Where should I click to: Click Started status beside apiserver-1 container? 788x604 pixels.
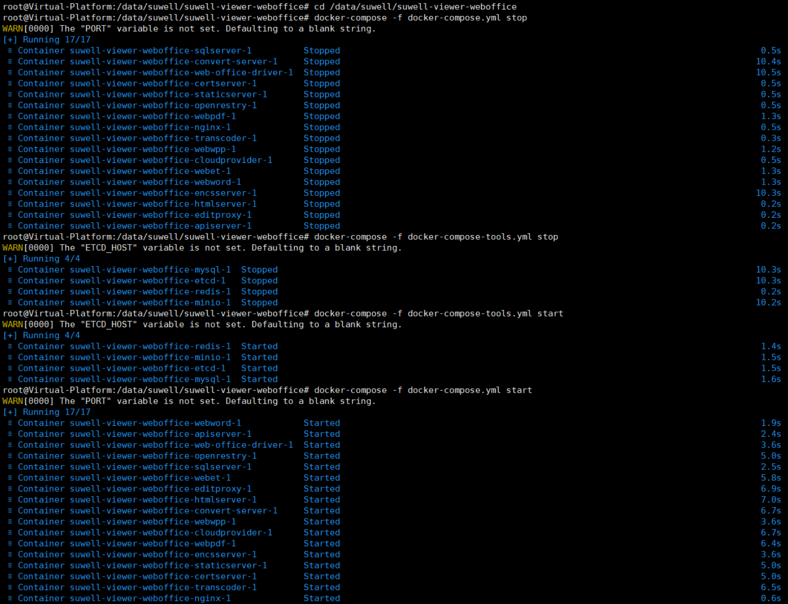321,434
